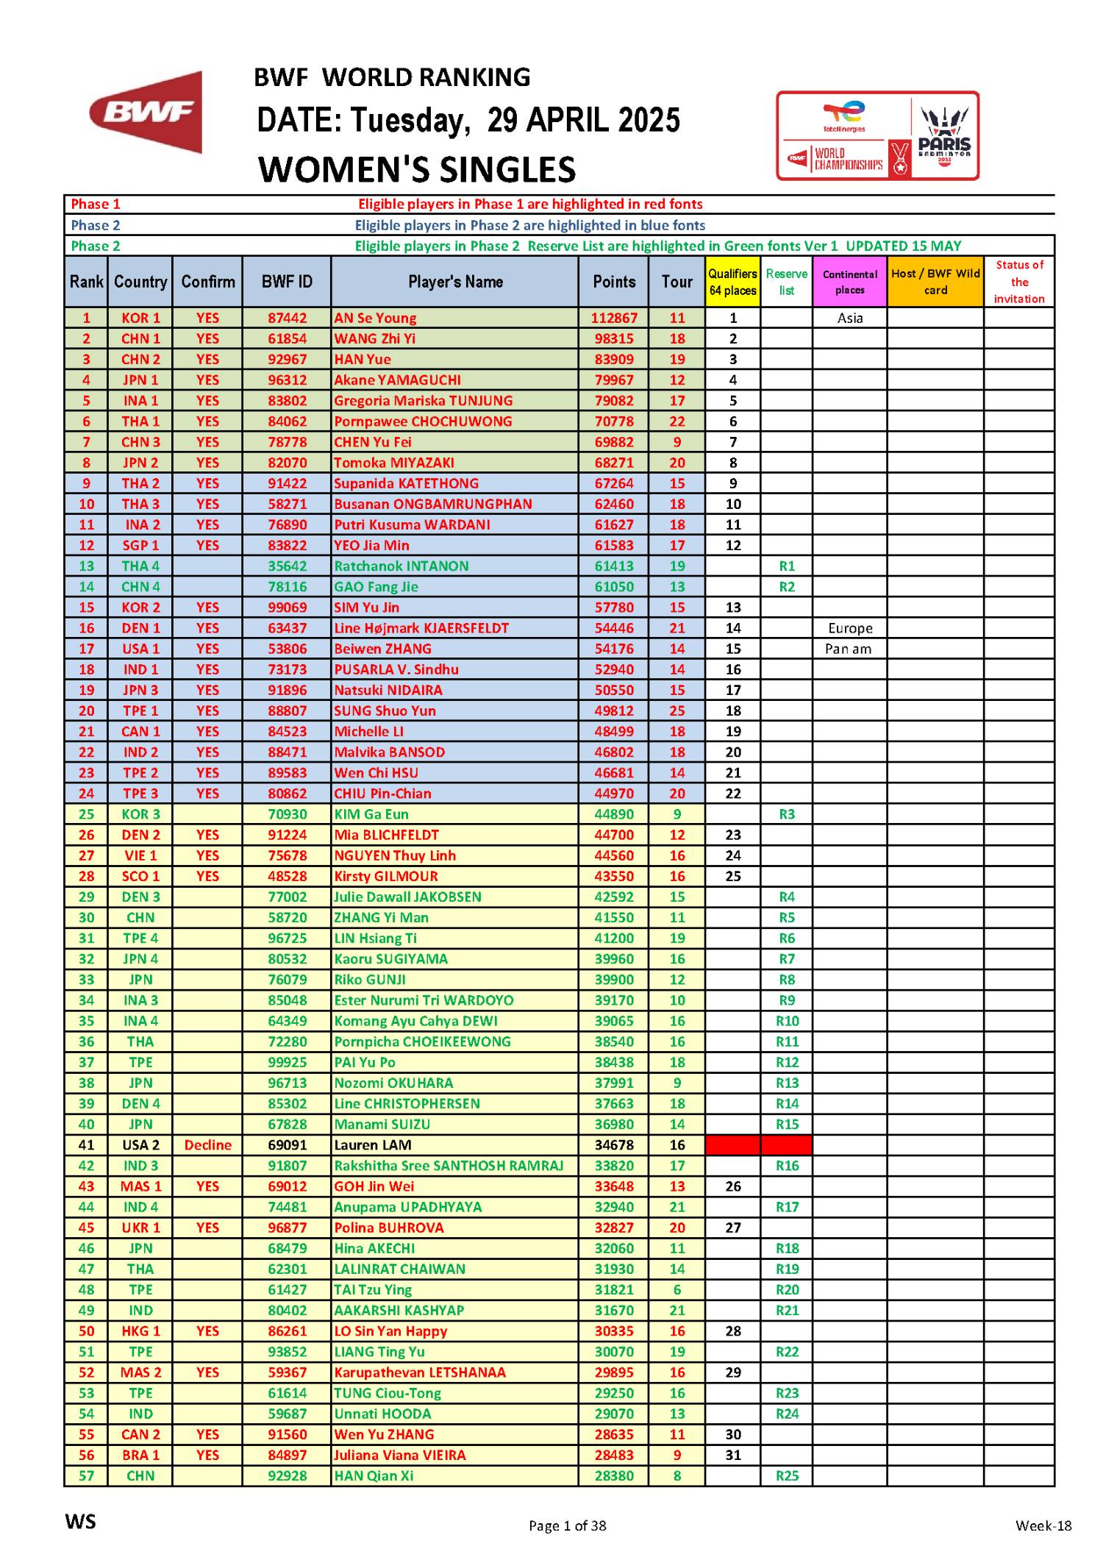Click player name Busanan ONGBAMRUNGPHAN

pos(433,504)
